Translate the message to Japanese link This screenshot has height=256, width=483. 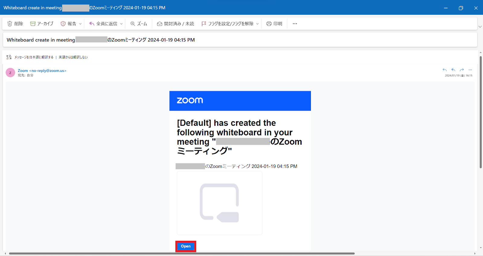pyautogui.click(x=34, y=57)
